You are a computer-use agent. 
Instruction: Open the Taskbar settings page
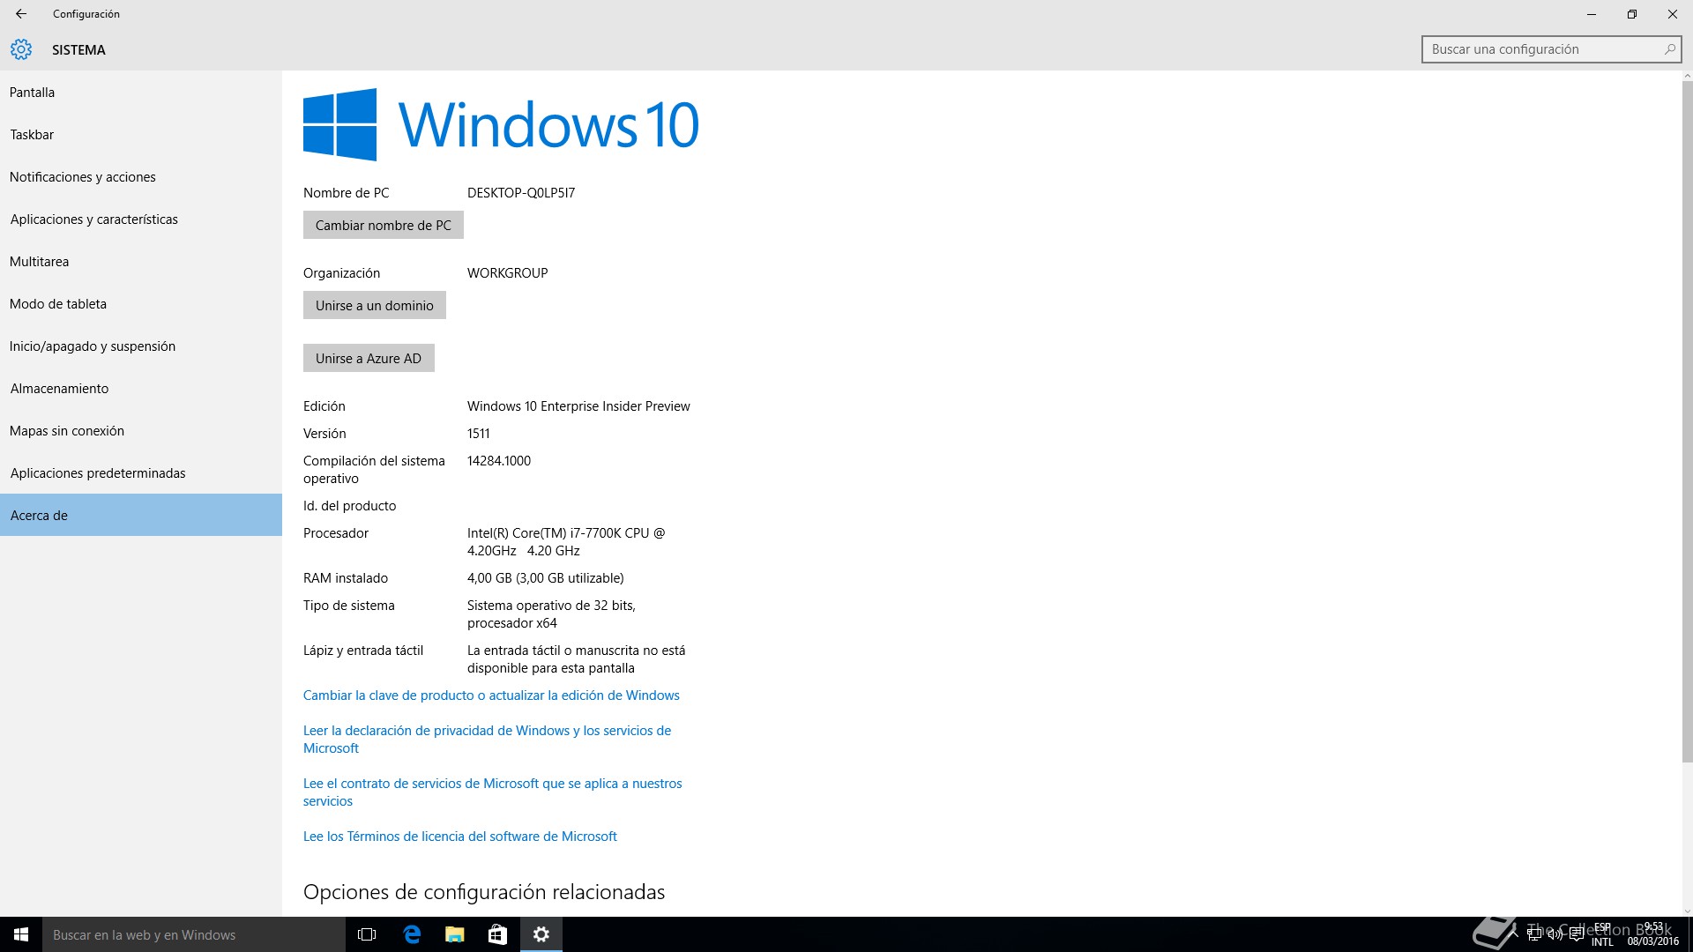tap(141, 135)
